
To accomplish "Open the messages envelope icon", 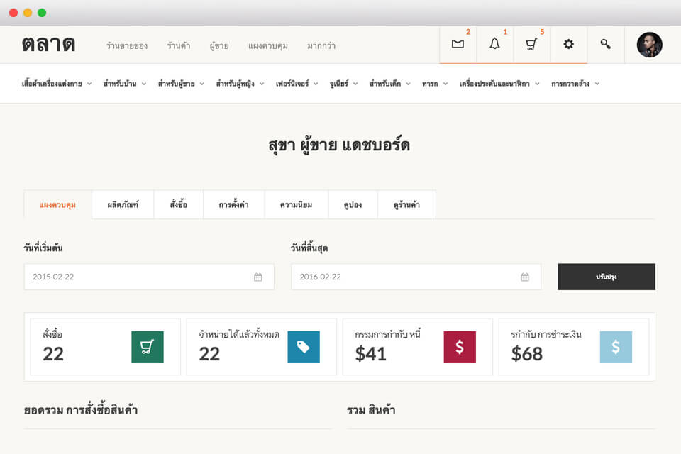I will 458,44.
